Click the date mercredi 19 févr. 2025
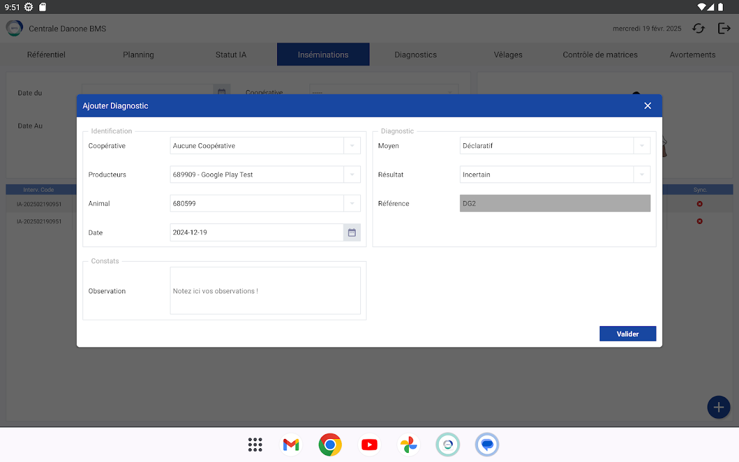 [x=647, y=28]
